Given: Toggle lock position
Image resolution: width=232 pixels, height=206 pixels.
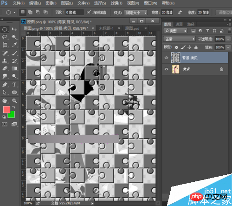Looking at the screenshot, I should pyautogui.click(x=189, y=47).
